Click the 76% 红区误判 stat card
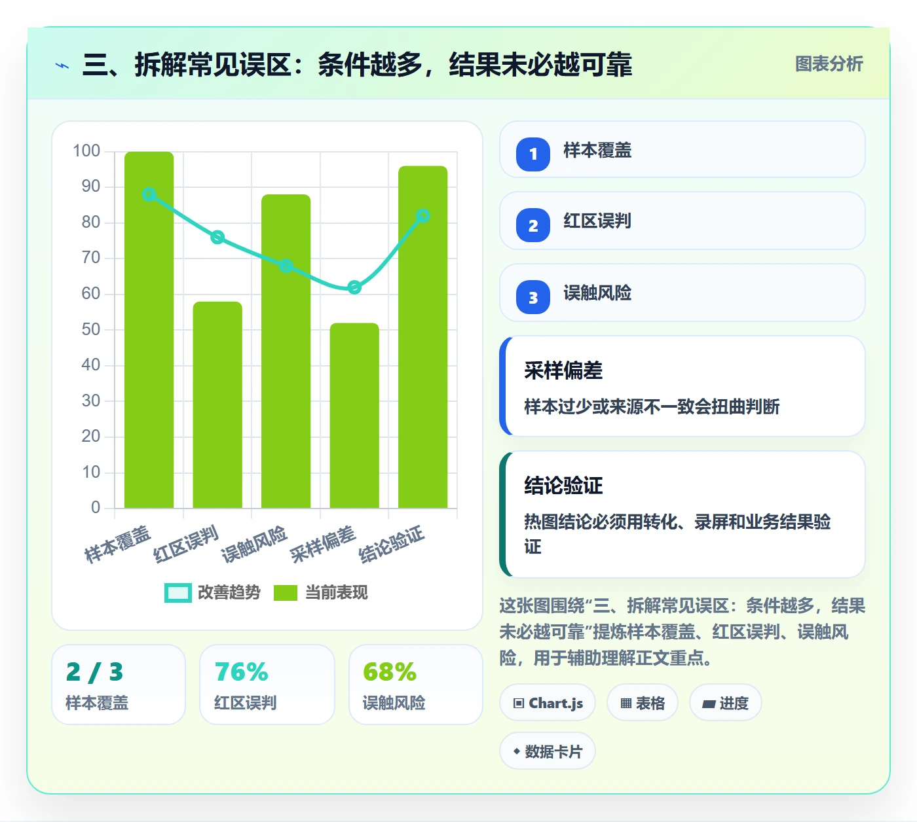Image resolution: width=917 pixels, height=822 pixels. 267,685
